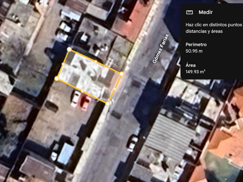Click the 'Haz clic en distintos puntos' instruction
Viewport: 243px width, 182px height.
214,25
